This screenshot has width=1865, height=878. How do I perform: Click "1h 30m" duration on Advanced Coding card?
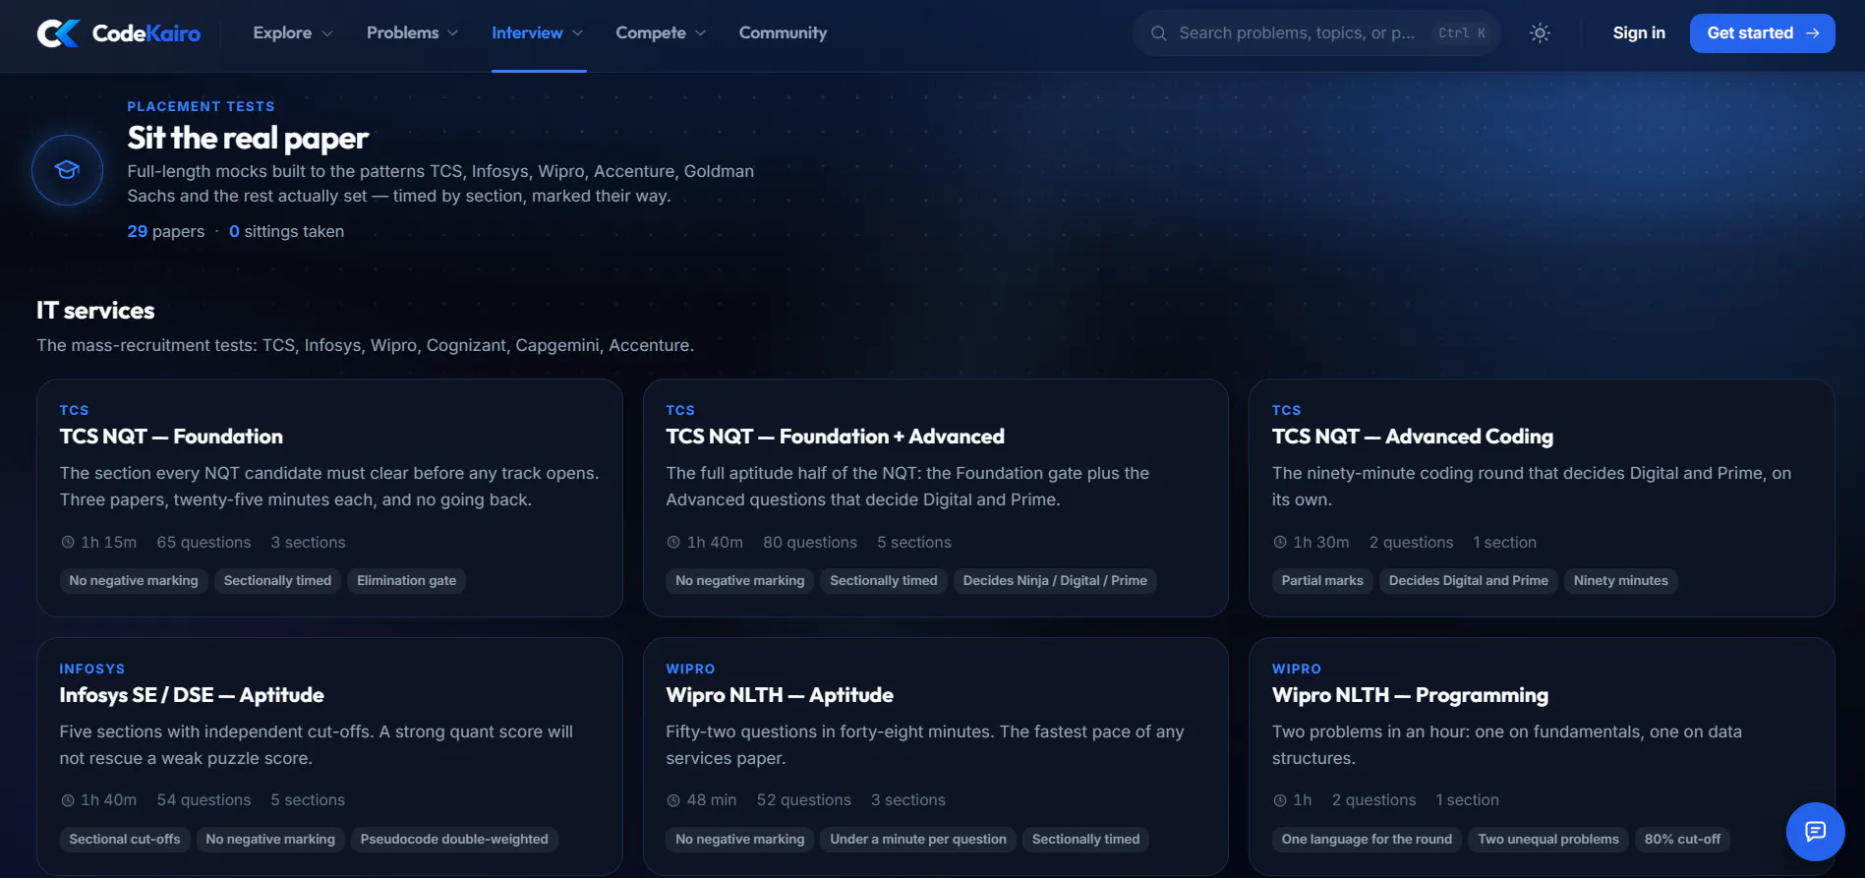tap(1321, 543)
